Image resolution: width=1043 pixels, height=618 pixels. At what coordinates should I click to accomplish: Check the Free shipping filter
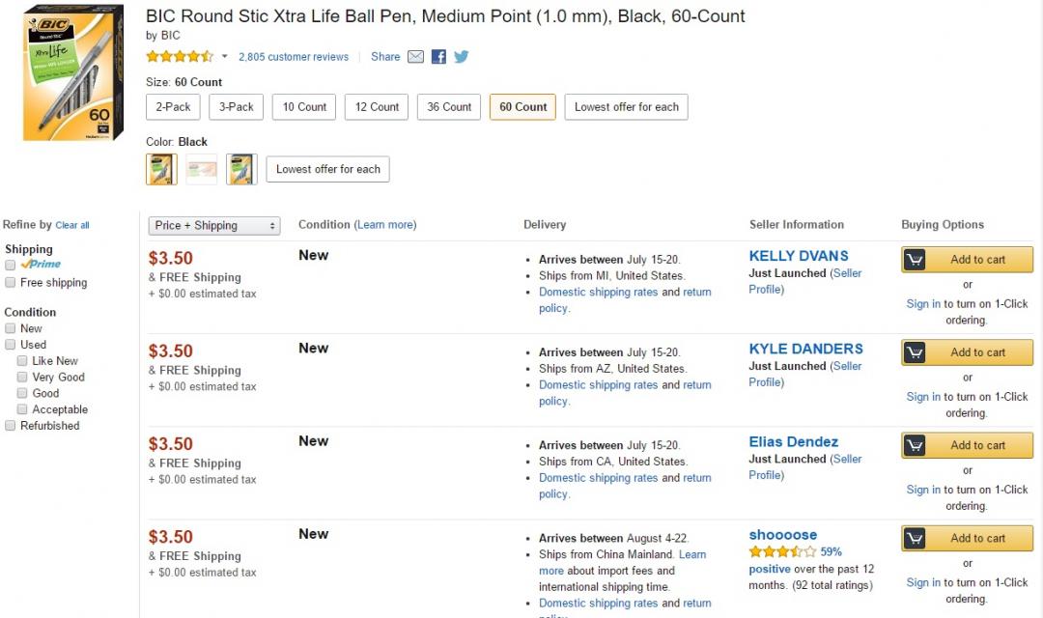tap(11, 283)
